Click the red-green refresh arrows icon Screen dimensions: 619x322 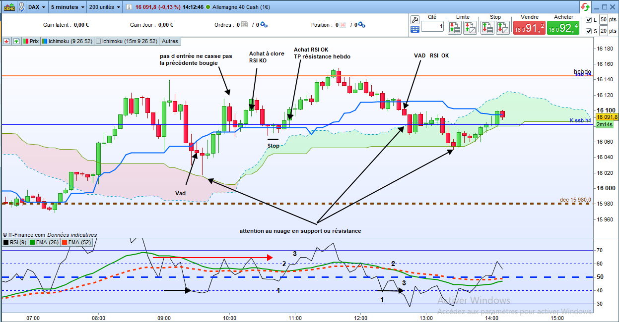[586, 7]
